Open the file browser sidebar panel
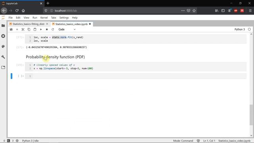 [3, 25]
